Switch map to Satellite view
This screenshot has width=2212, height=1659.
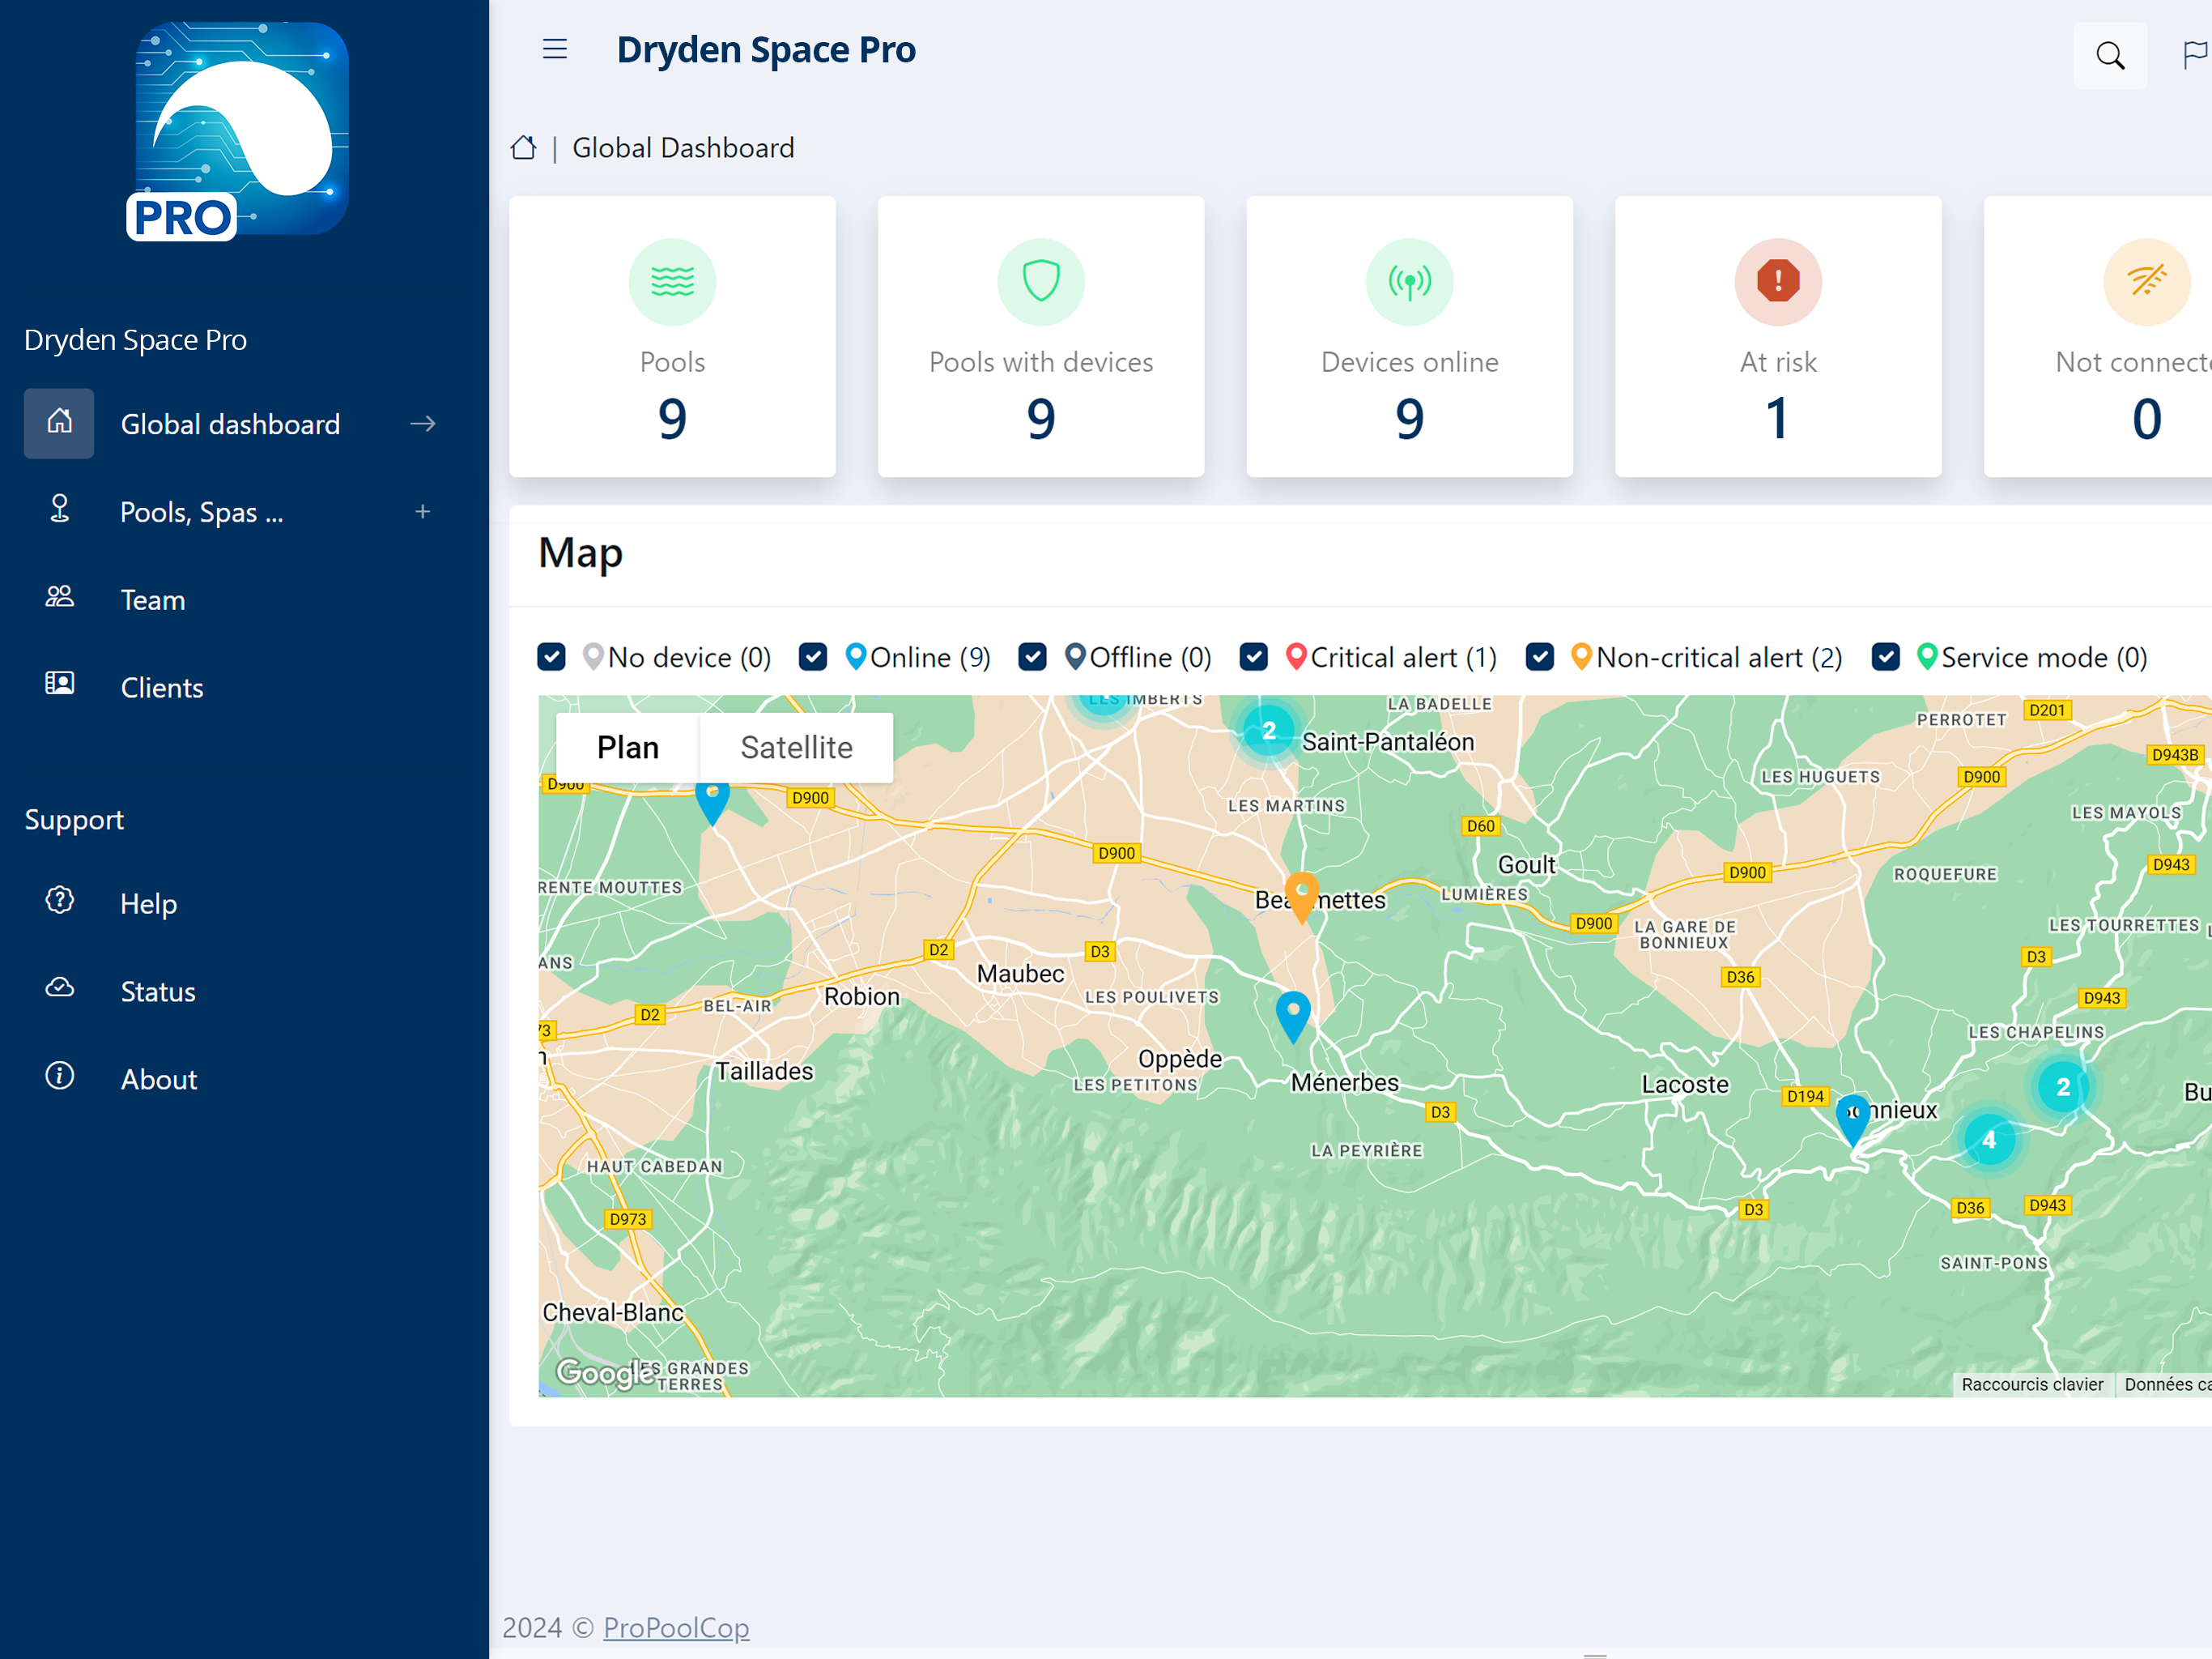pyautogui.click(x=796, y=748)
